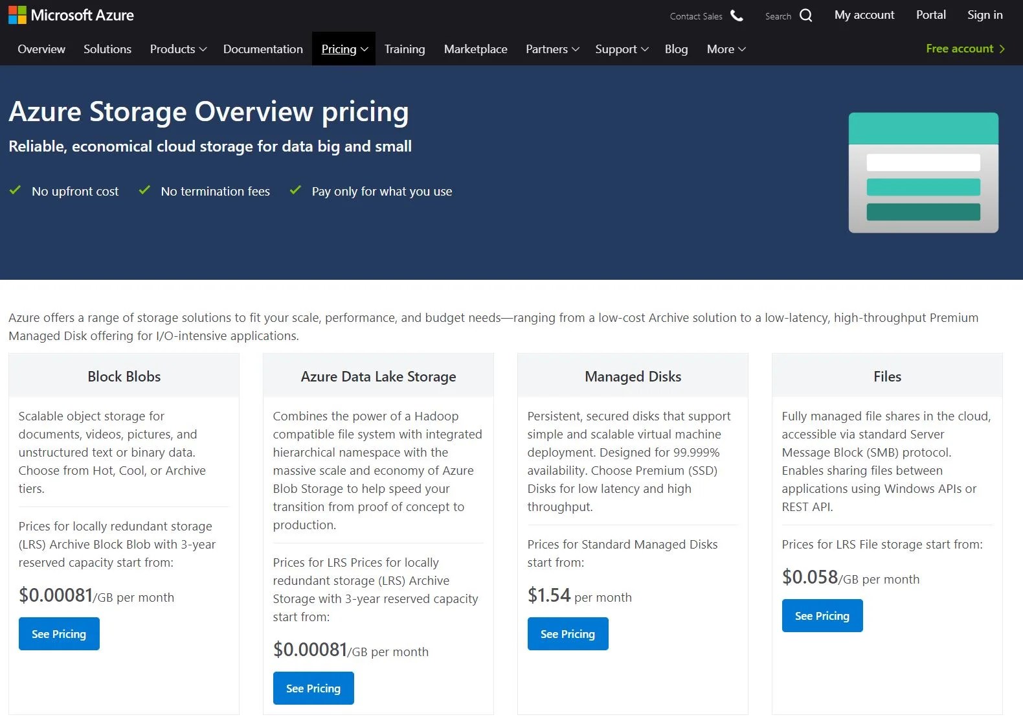Image resolution: width=1023 pixels, height=728 pixels.
Task: Click the Free account arrow icon
Action: pos(1002,49)
